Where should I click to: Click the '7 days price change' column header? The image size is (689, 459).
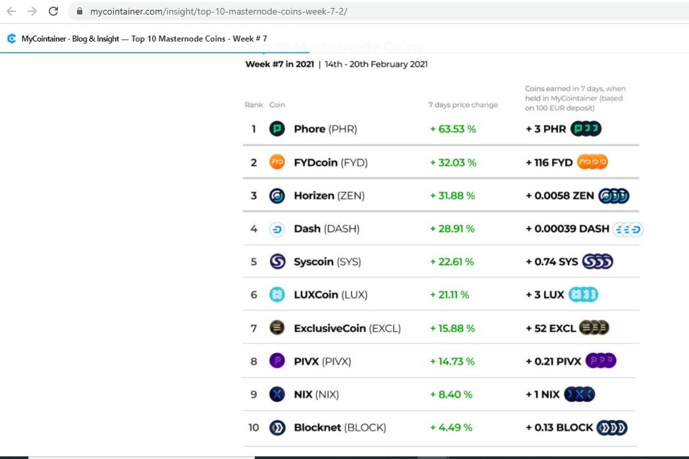click(x=463, y=105)
